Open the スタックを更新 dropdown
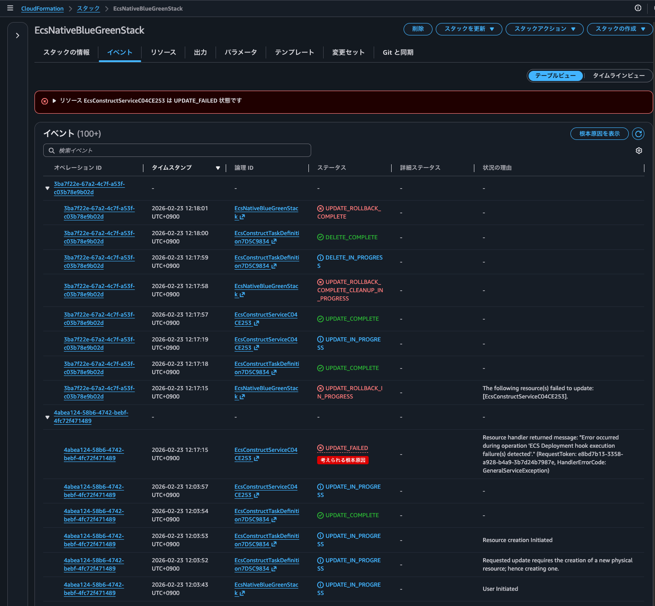The image size is (655, 606). 468,29
